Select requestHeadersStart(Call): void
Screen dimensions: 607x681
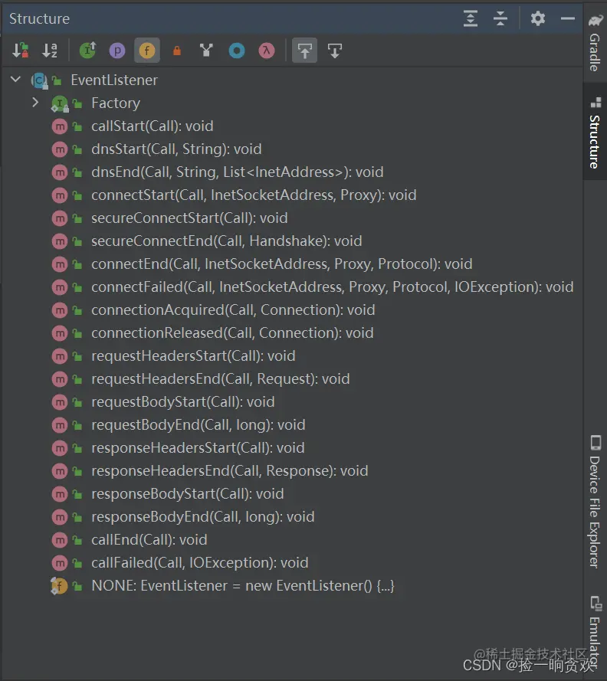click(x=193, y=356)
